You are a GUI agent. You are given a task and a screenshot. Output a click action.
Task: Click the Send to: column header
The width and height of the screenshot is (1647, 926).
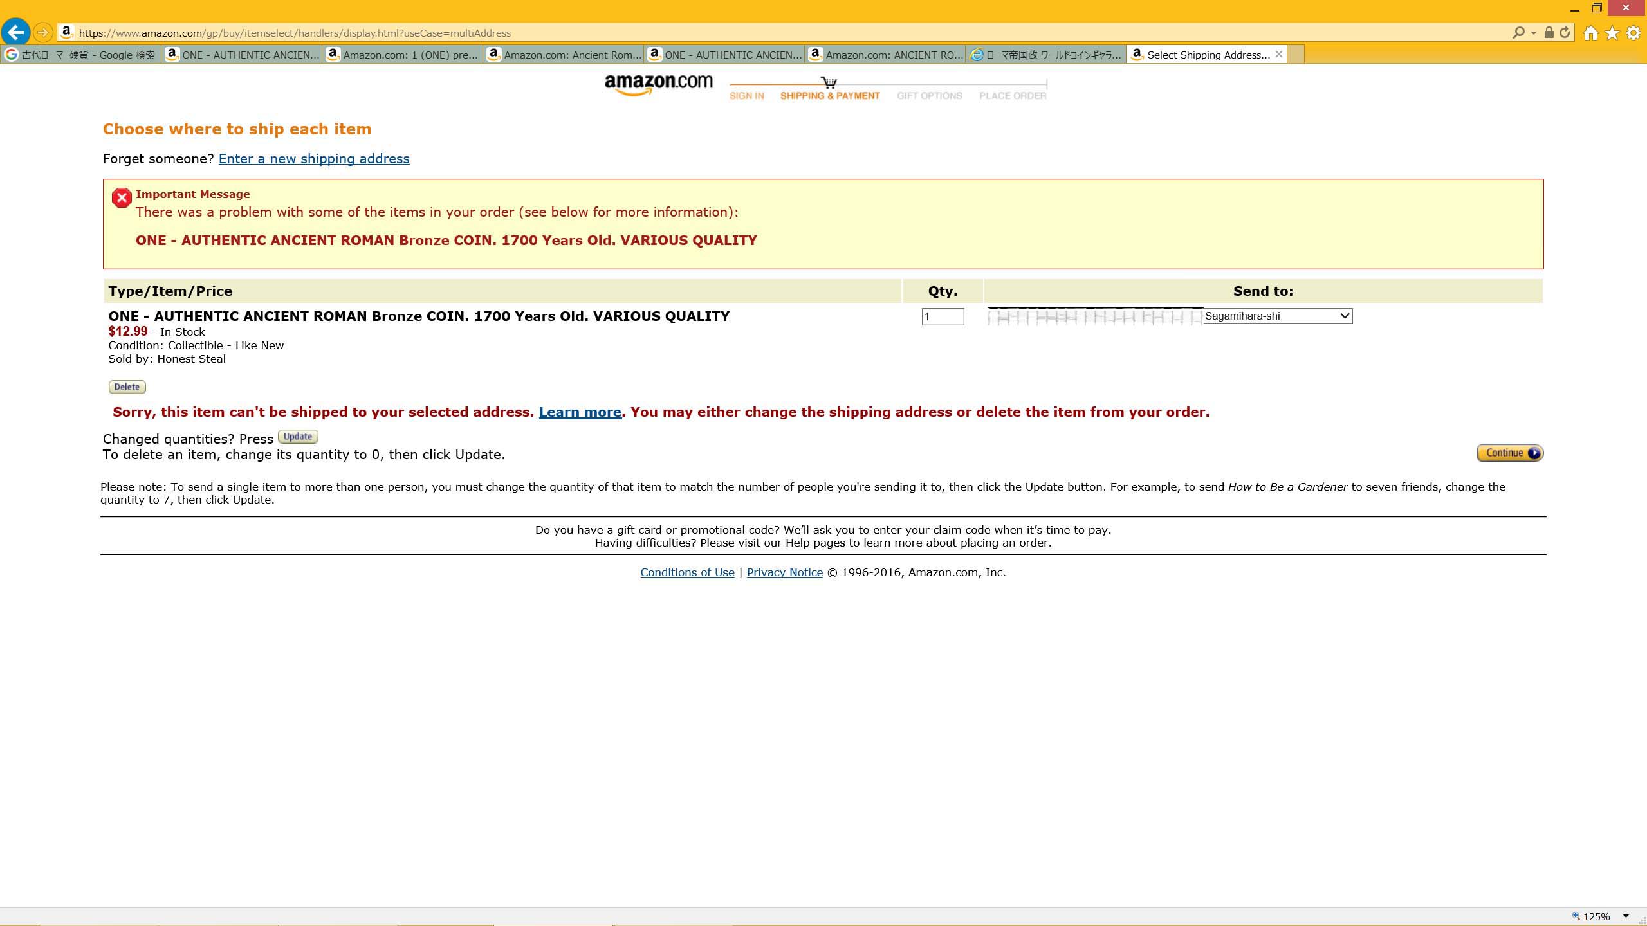pos(1263,291)
